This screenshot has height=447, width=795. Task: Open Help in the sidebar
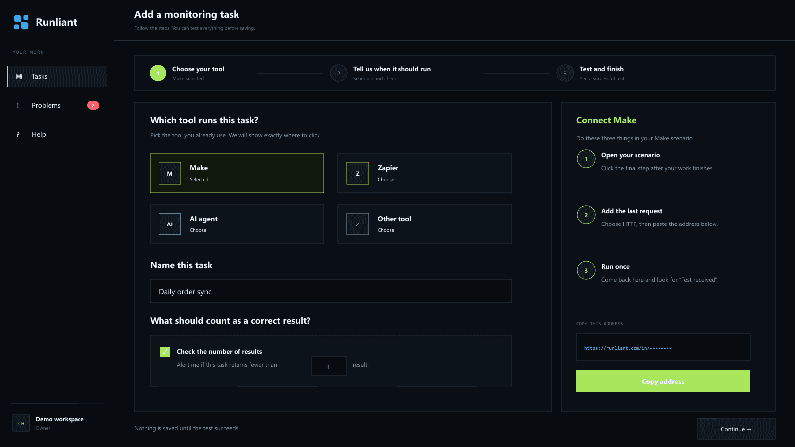point(57,134)
